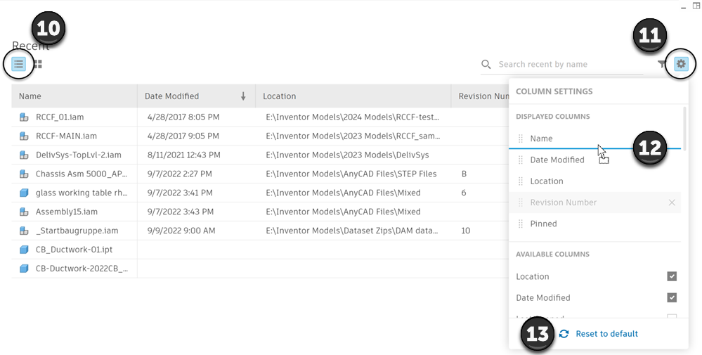Click the RCCF_01.iam assembly icon

click(x=24, y=117)
